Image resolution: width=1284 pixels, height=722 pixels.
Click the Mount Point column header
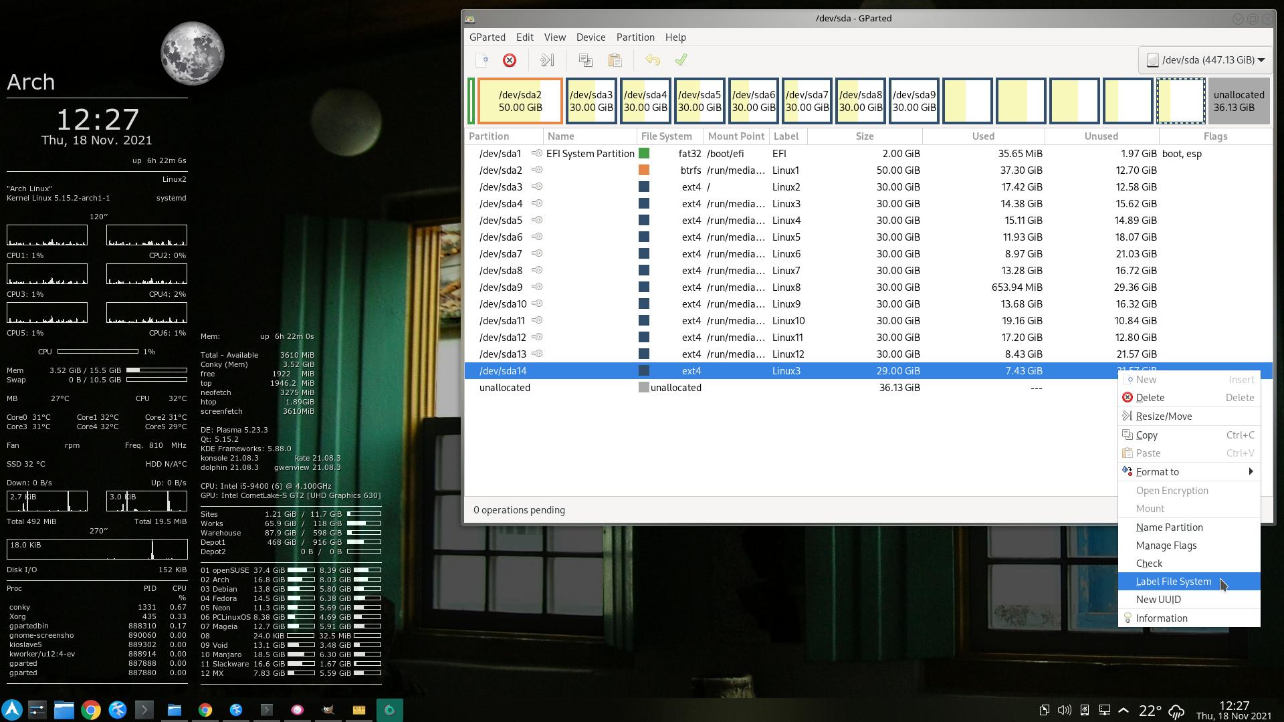point(736,136)
